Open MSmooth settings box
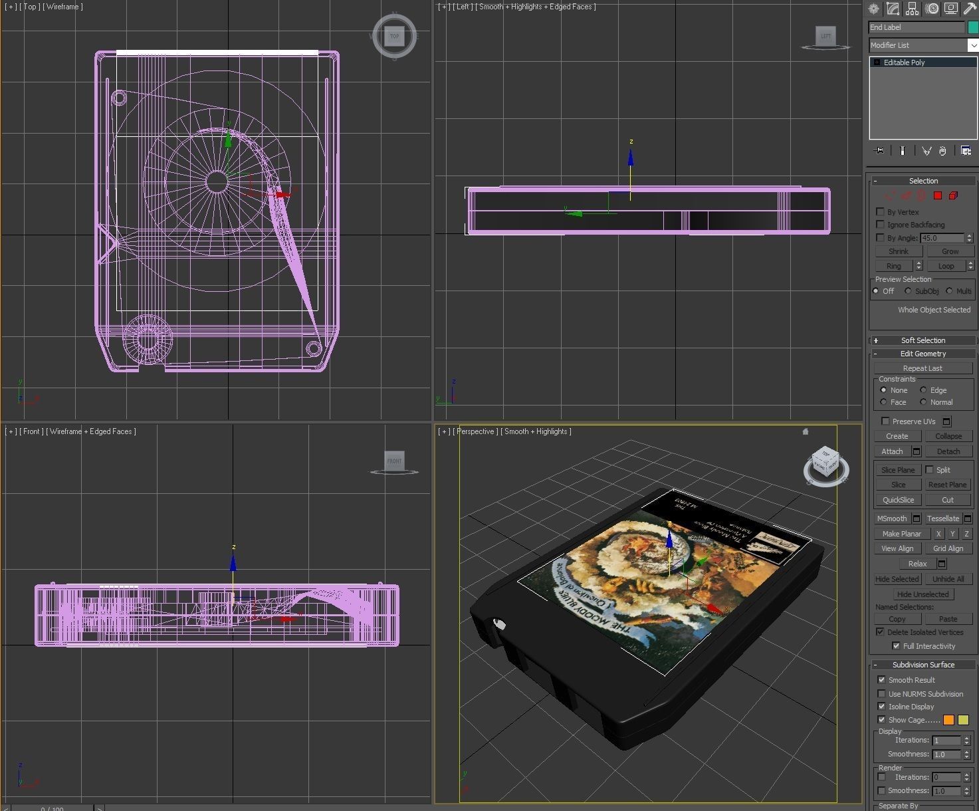 point(917,519)
